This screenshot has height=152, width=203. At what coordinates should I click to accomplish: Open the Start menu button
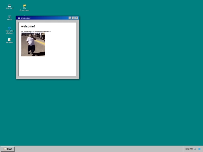coord(8,149)
